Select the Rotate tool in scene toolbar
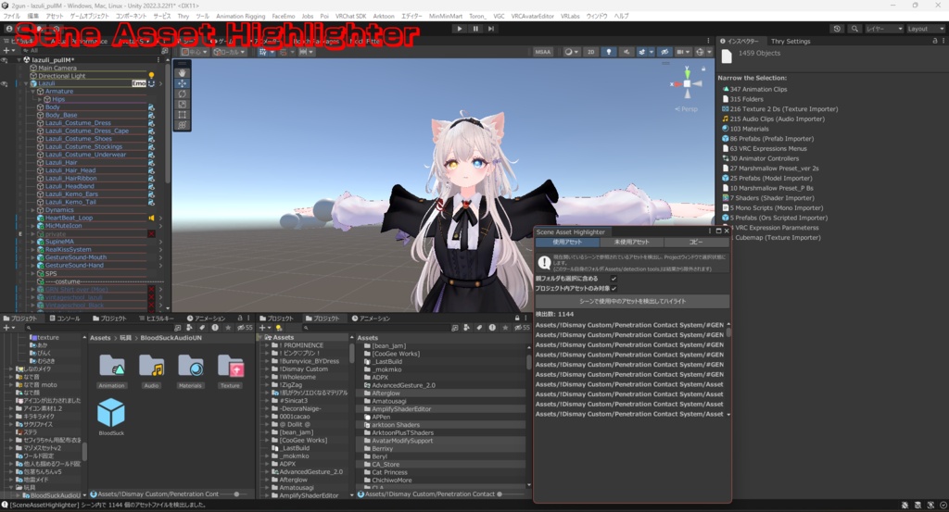Viewport: 949px width, 512px height. [x=182, y=94]
